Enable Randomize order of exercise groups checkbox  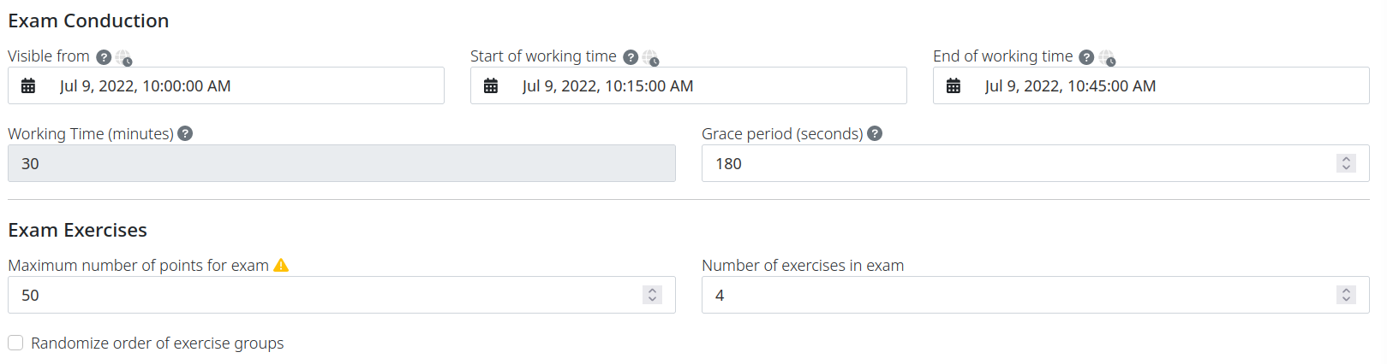click(15, 343)
